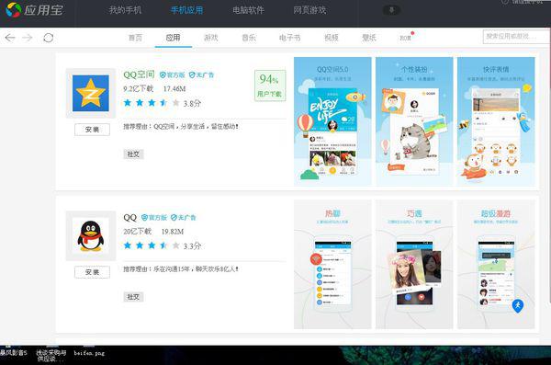The image size is (551, 365).
Task: Open 网页游戏 top menu
Action: (309, 10)
